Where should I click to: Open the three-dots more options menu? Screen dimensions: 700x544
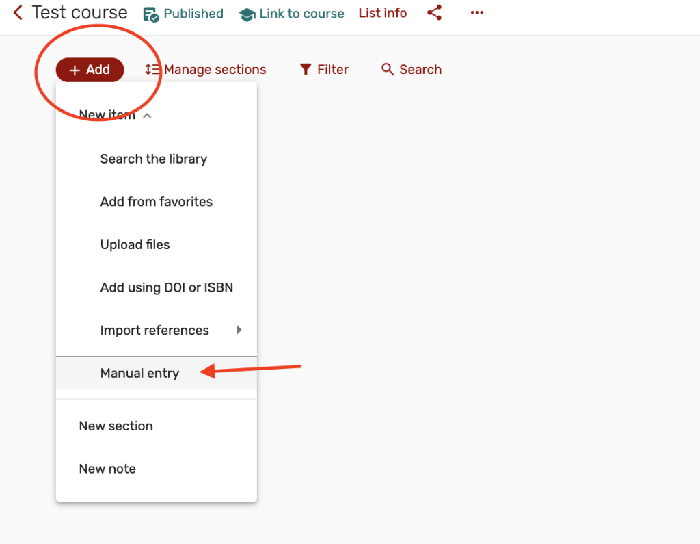point(476,13)
